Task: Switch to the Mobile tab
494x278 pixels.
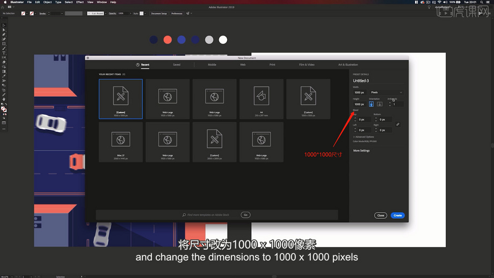Action: tap(212, 64)
